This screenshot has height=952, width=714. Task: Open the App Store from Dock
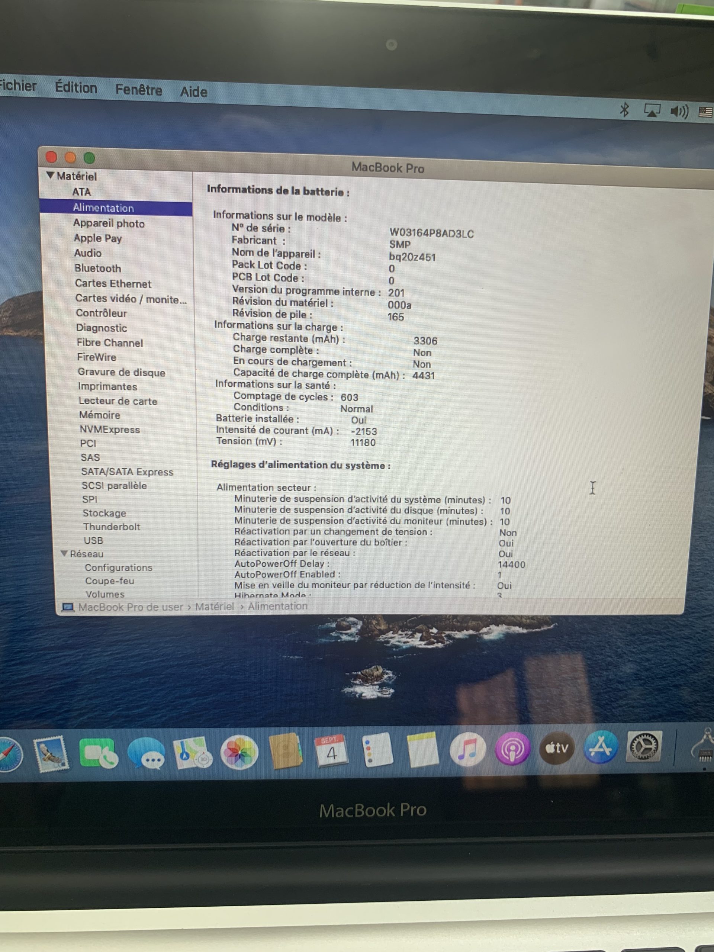600,747
